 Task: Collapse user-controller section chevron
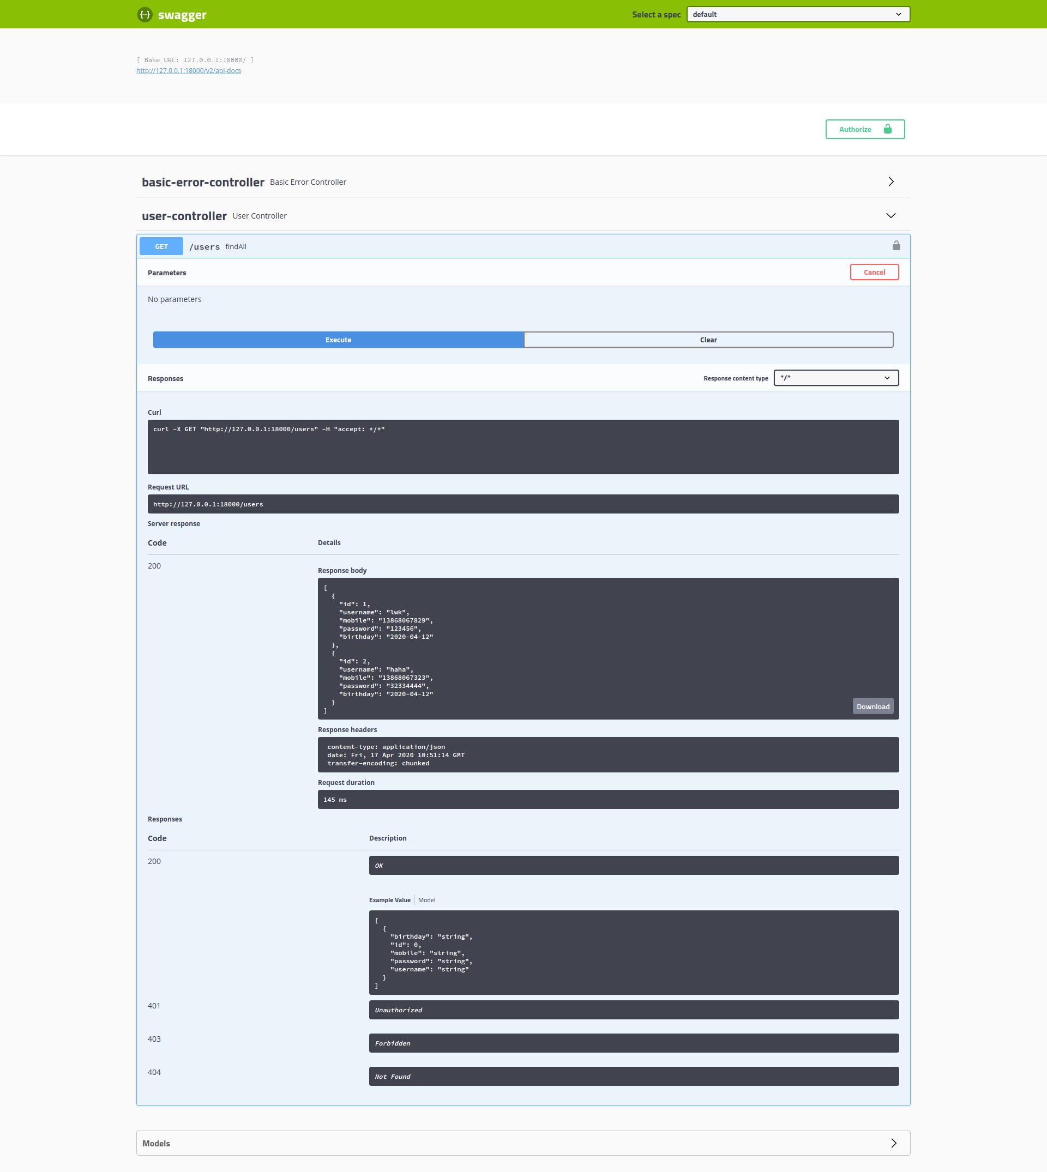pos(890,216)
